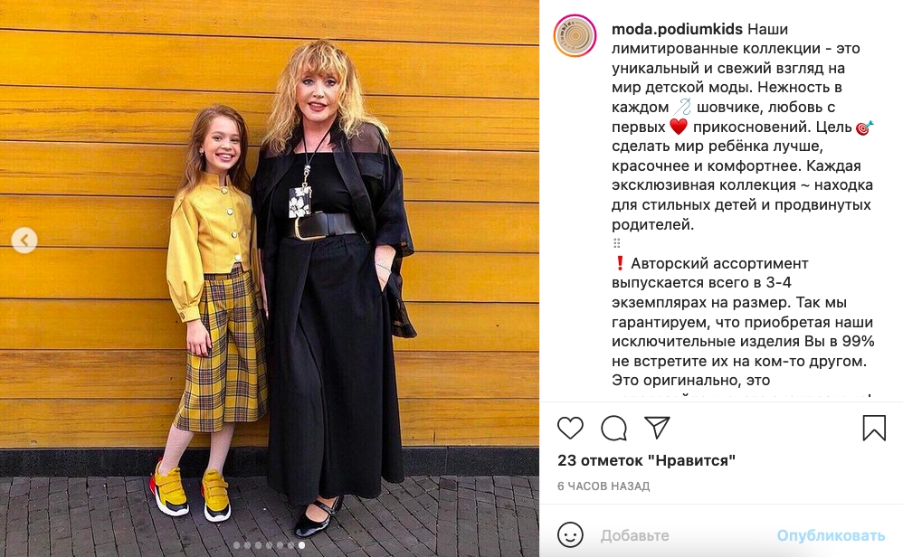Select the fifth carousel dot
Image resolution: width=903 pixels, height=557 pixels.
pyautogui.click(x=280, y=545)
